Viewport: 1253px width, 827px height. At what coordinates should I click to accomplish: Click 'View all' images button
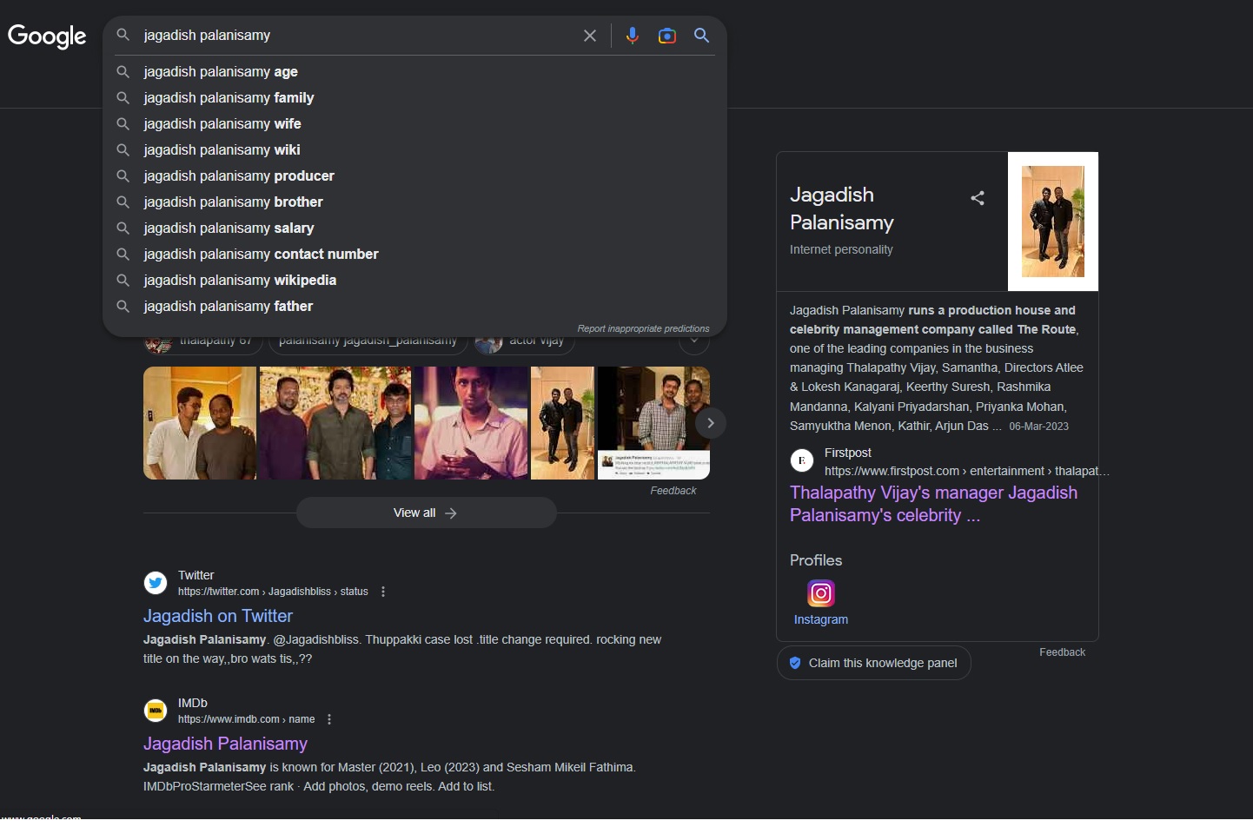tap(426, 513)
